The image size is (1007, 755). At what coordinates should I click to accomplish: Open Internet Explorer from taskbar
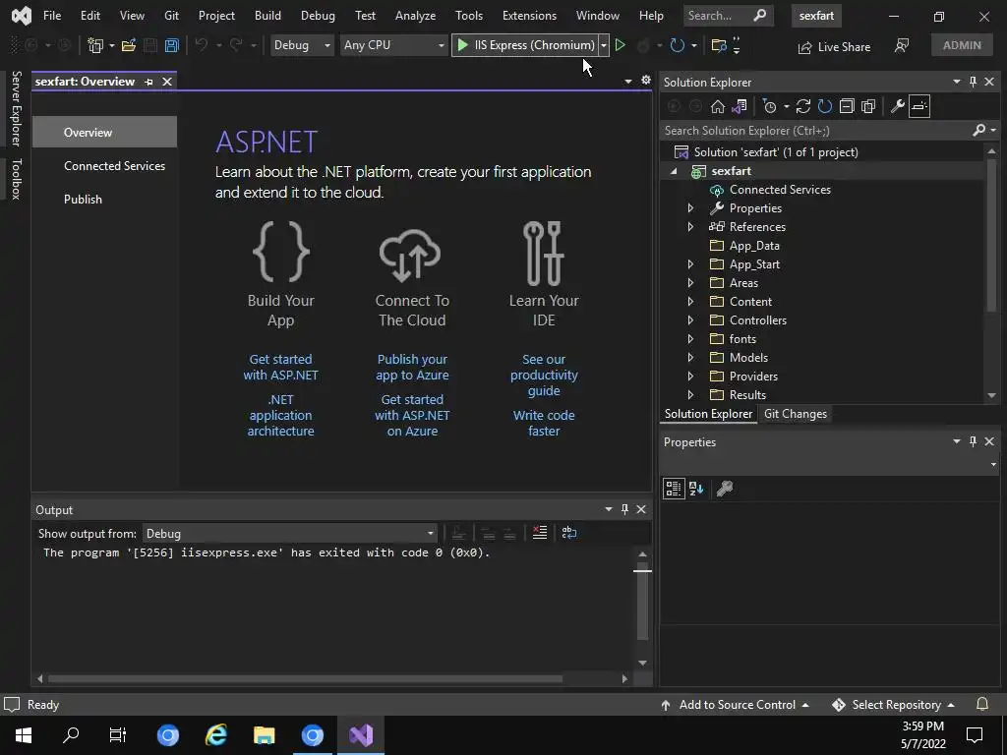(215, 734)
